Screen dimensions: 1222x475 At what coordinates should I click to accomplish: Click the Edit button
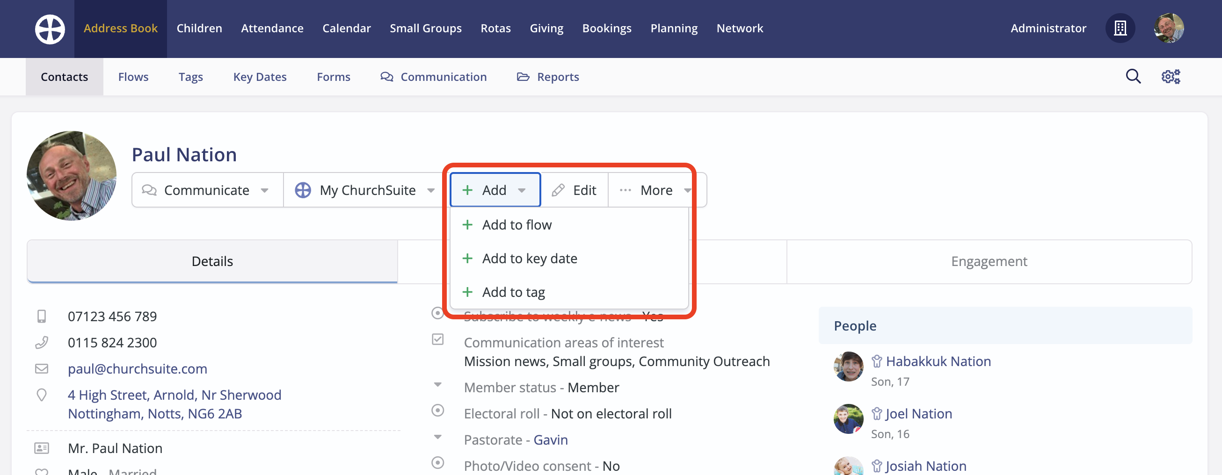click(x=575, y=190)
